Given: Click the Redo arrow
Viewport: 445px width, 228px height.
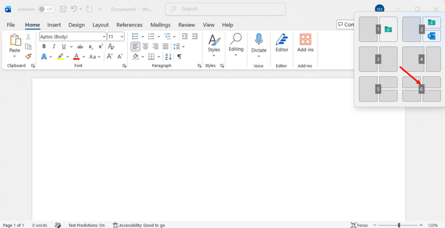Looking at the screenshot, I should click(x=89, y=9).
